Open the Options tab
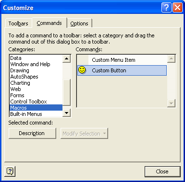This screenshot has width=185, height=182. coord(79,23)
